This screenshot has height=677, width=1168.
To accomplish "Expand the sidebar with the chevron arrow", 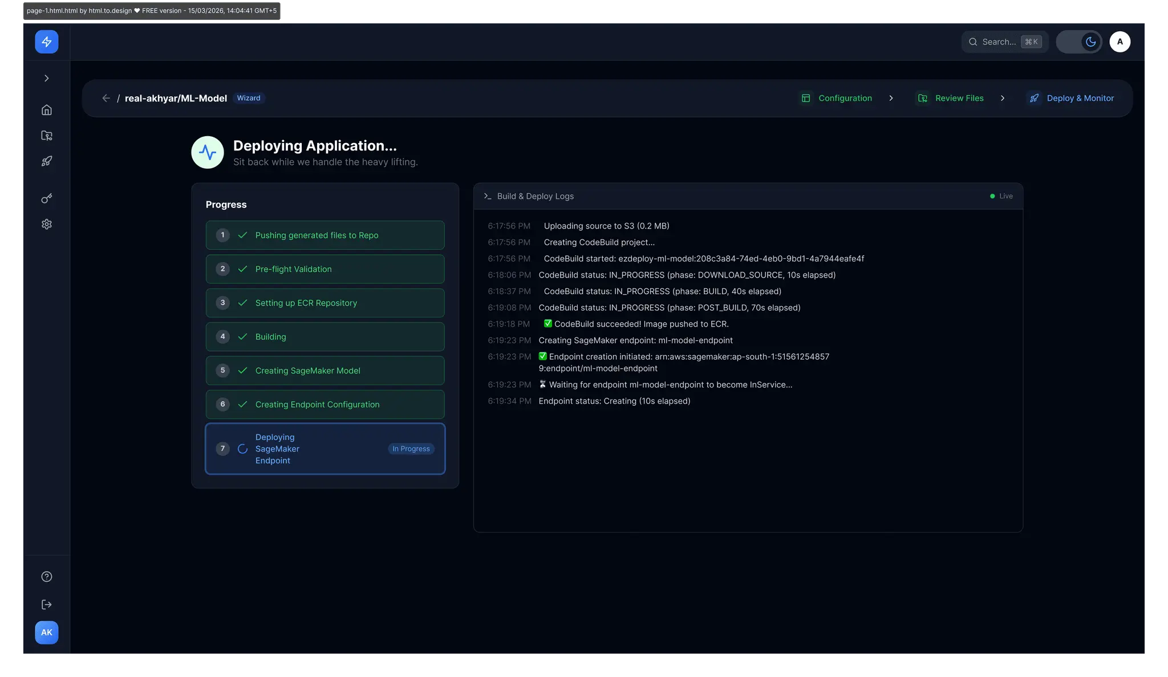I will 47,78.
